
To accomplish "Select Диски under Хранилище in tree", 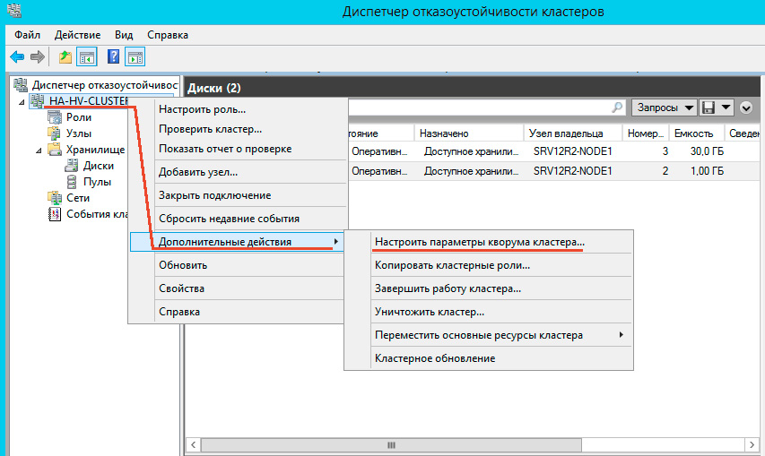I will point(98,166).
